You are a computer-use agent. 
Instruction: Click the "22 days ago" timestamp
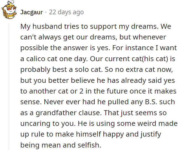point(66,12)
